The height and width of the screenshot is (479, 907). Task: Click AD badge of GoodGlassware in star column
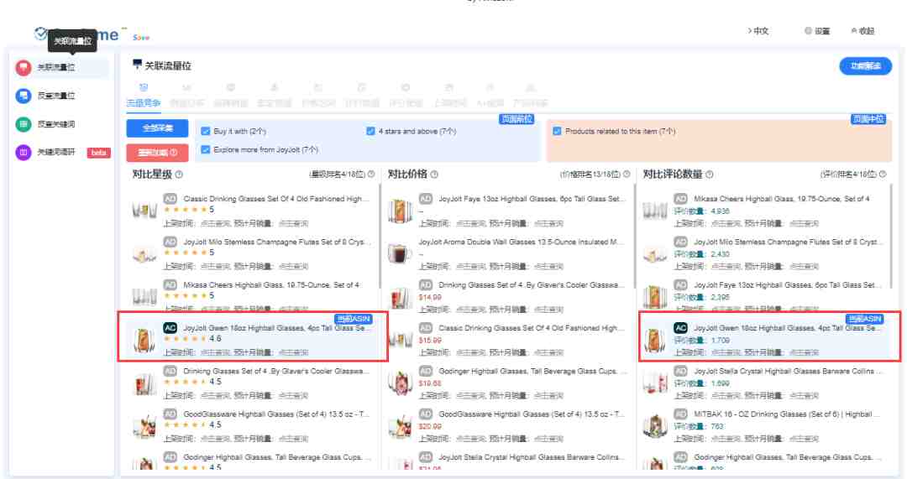coord(170,414)
